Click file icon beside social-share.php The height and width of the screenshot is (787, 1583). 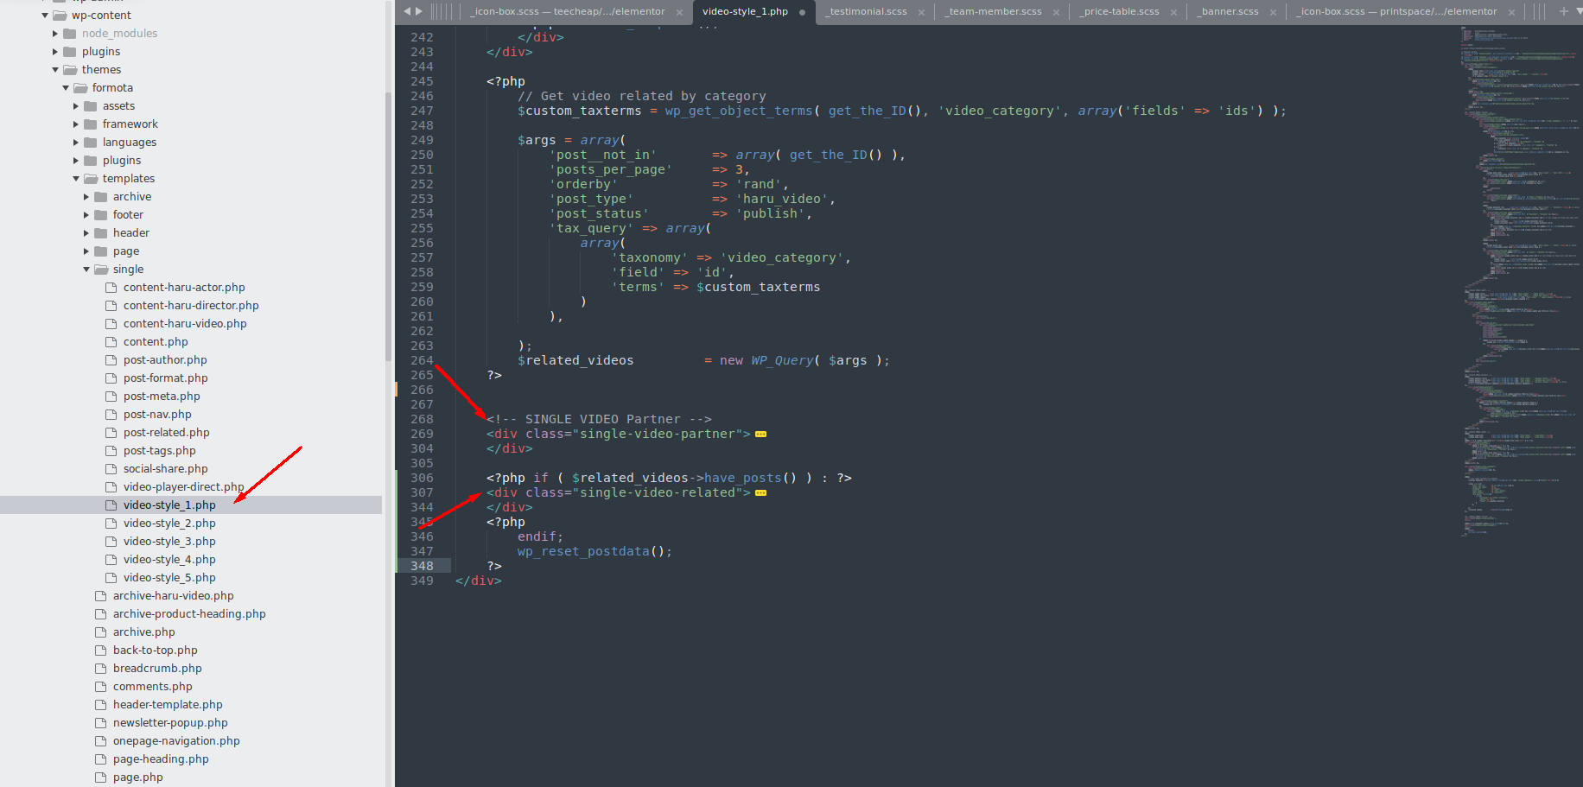pyautogui.click(x=111, y=469)
